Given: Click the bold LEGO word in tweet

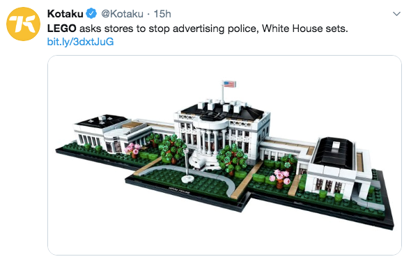Looking at the screenshot, I should (x=62, y=29).
